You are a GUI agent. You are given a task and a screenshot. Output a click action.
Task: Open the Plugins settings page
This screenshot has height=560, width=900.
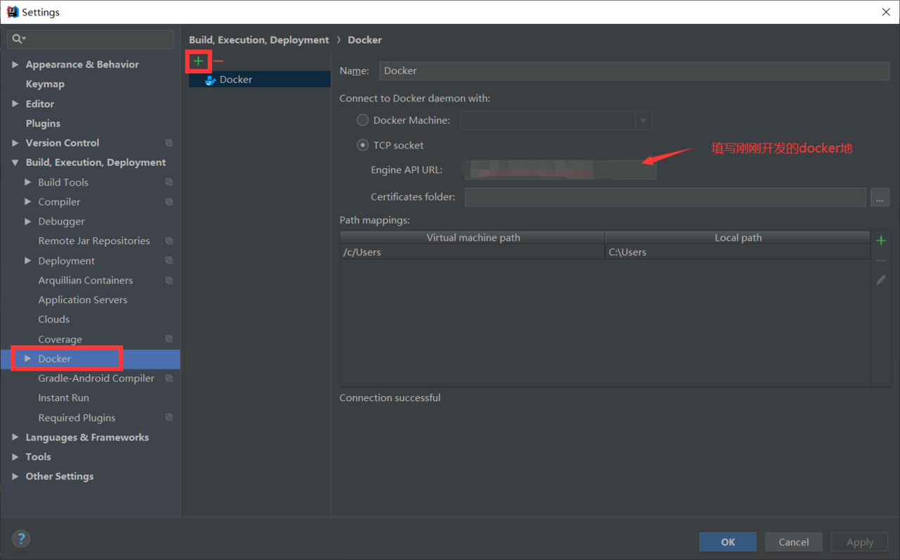point(43,123)
